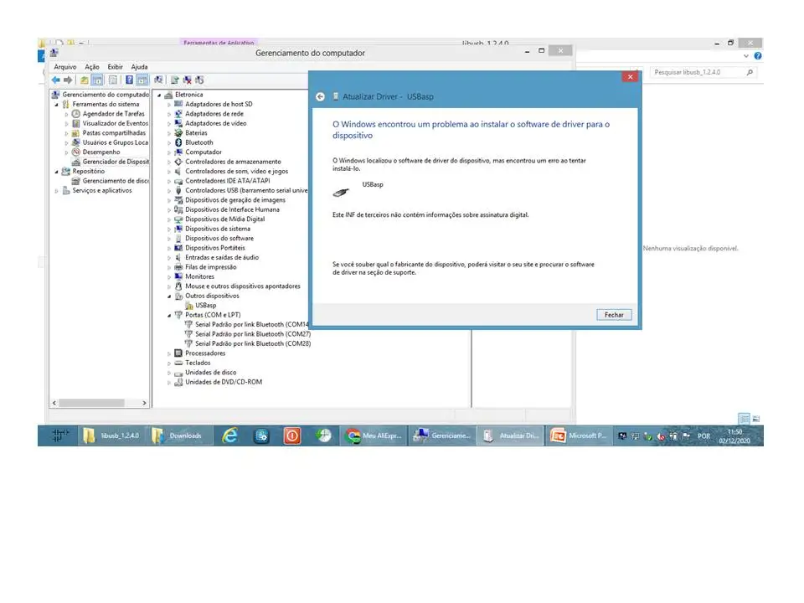Switch to Gerenciamento taskbar button
The width and height of the screenshot is (804, 603).
pos(442,435)
